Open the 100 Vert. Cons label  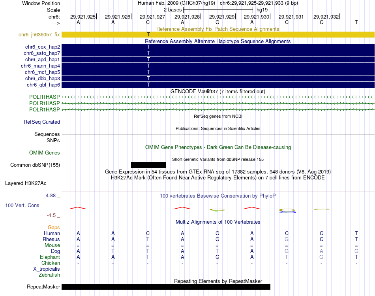point(22,205)
